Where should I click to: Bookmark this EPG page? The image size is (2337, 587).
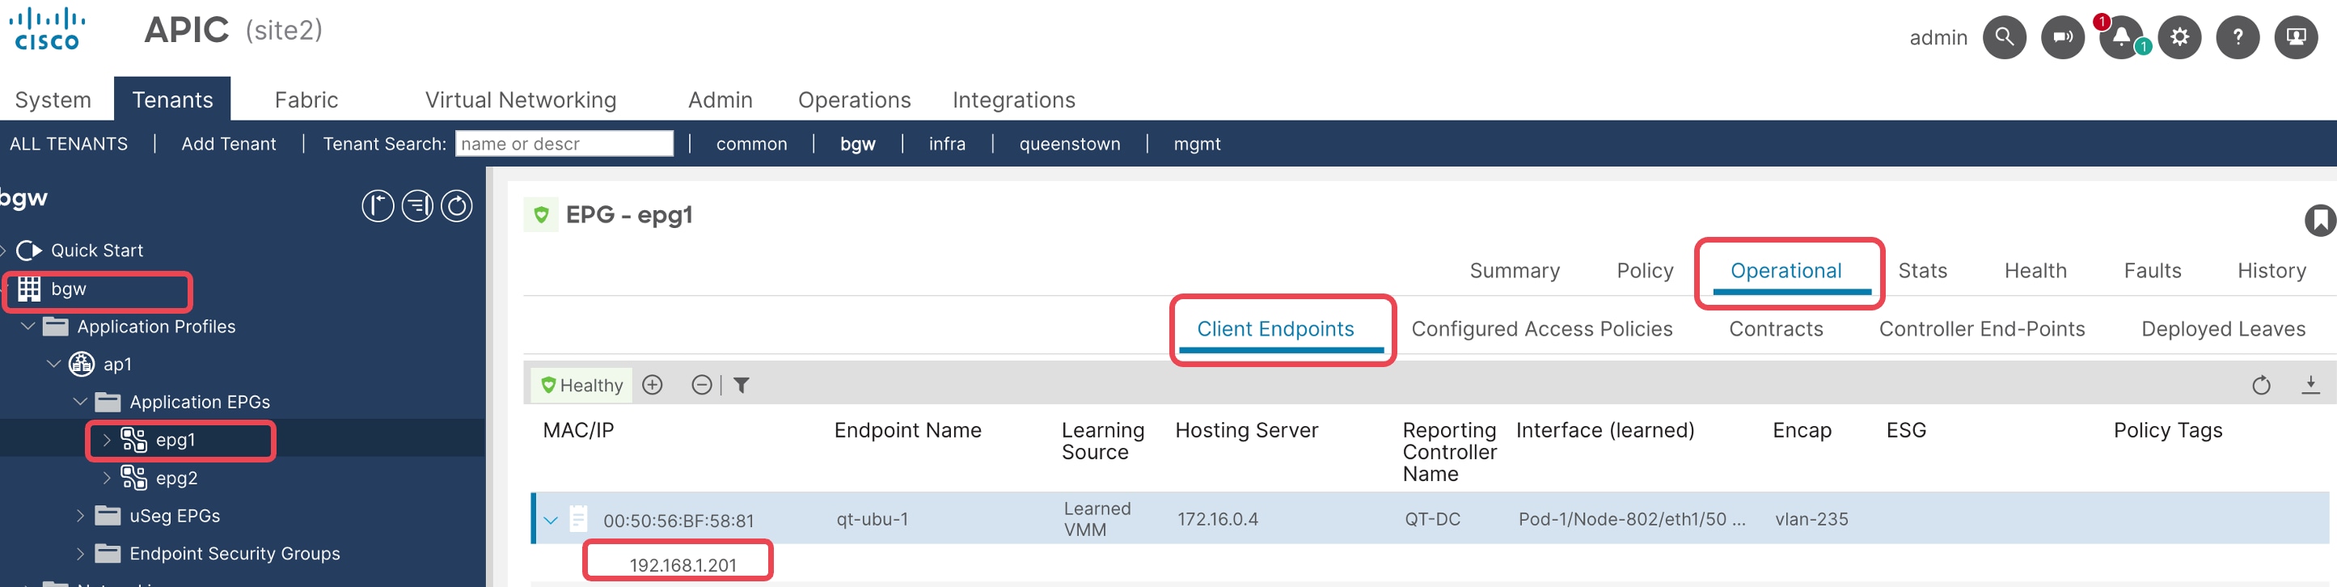point(2320,221)
